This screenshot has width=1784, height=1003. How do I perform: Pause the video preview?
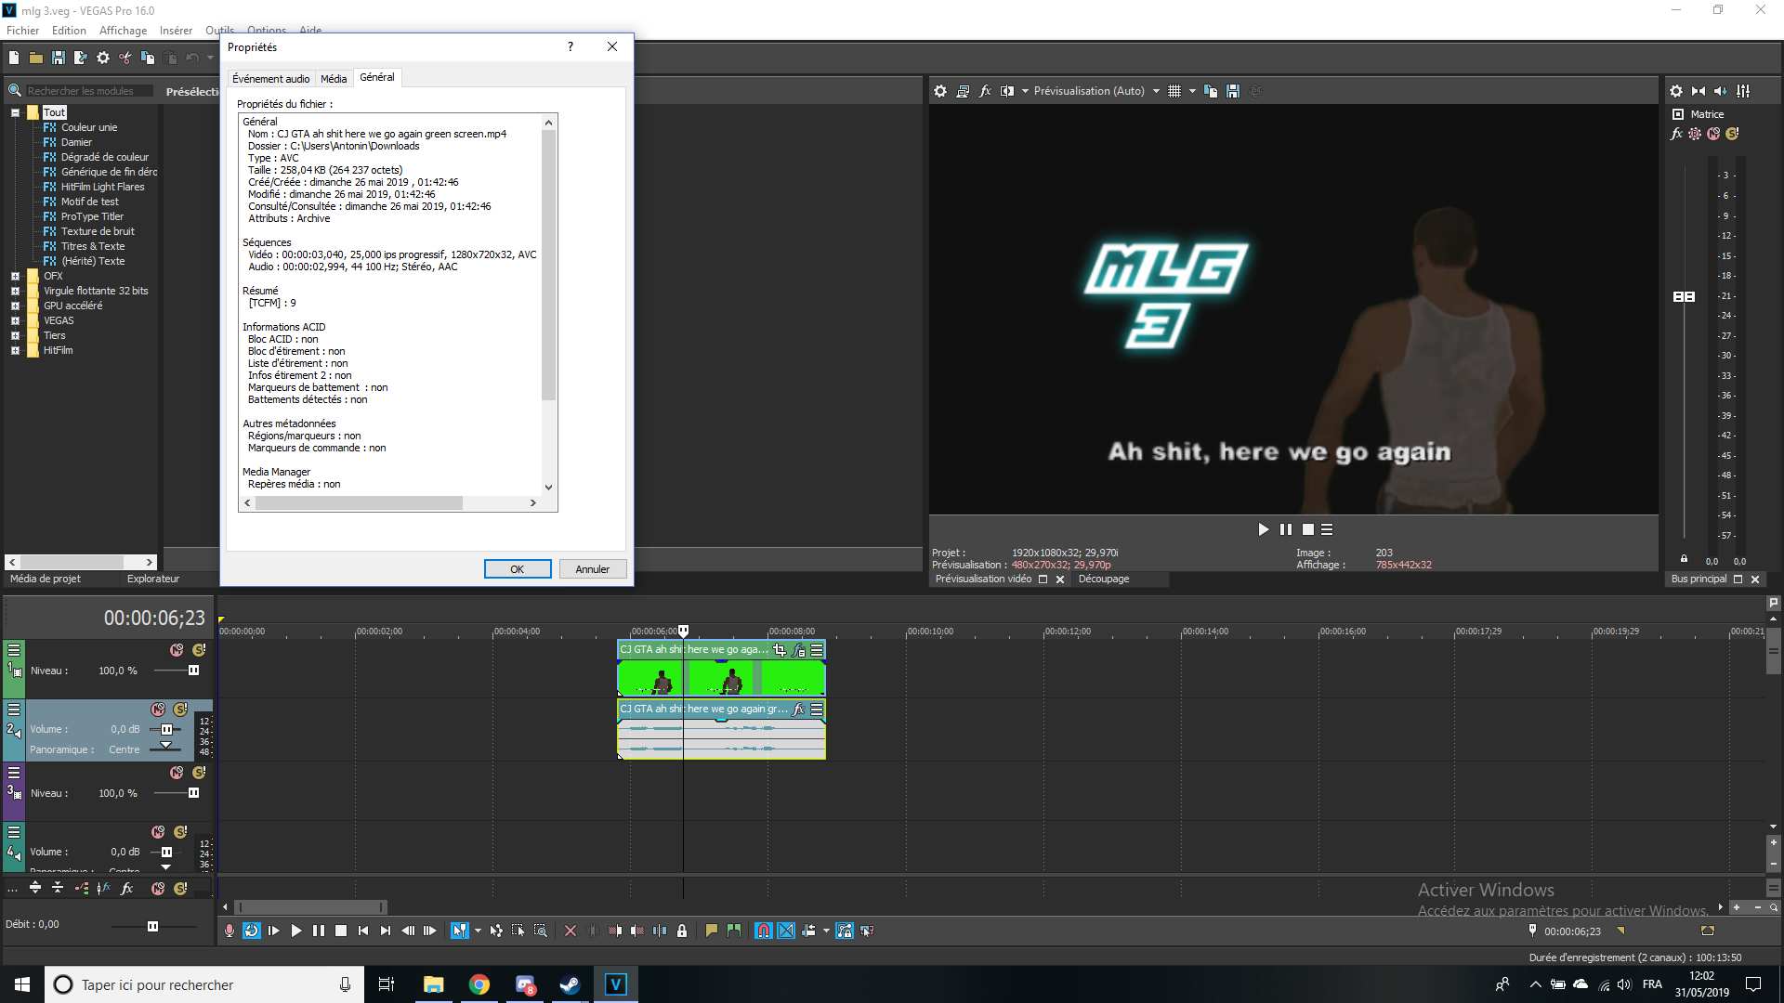tap(1286, 529)
